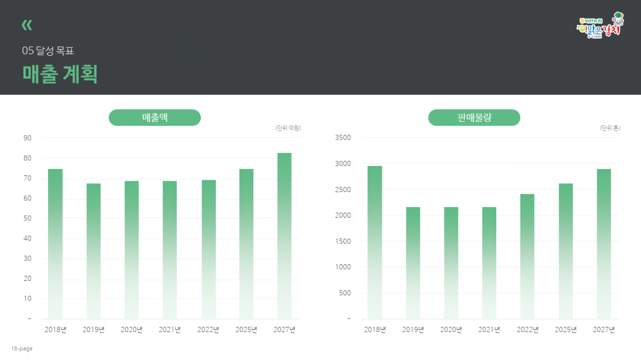Click the (단위:톤) unit label
The height and width of the screenshot is (361, 641).
tap(609, 128)
